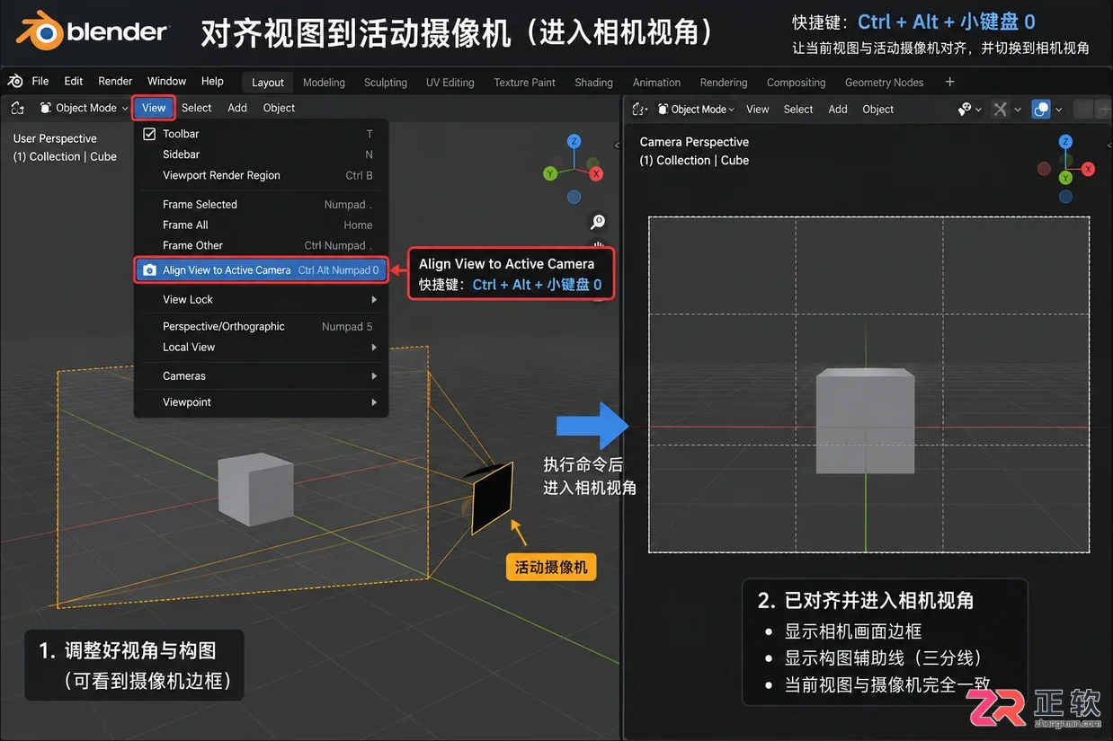Click Add menu in right viewport header
This screenshot has width=1113, height=741.
tap(838, 110)
